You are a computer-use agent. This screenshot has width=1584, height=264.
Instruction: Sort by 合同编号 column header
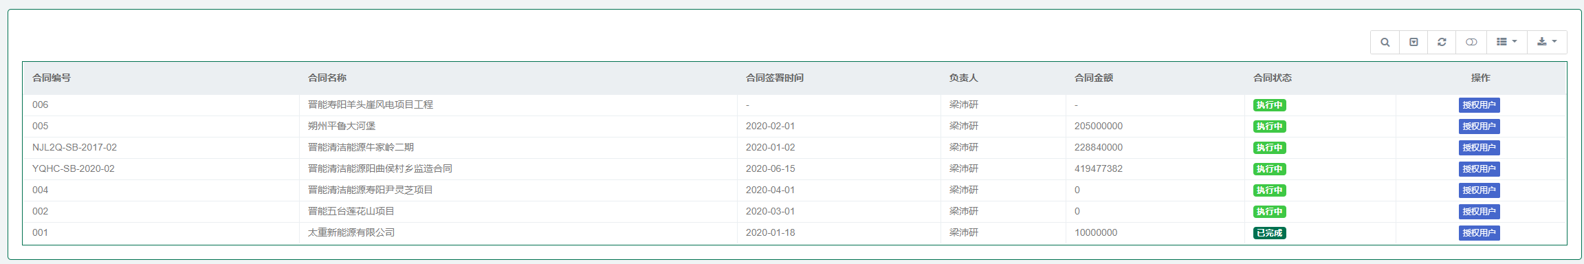tap(52, 78)
